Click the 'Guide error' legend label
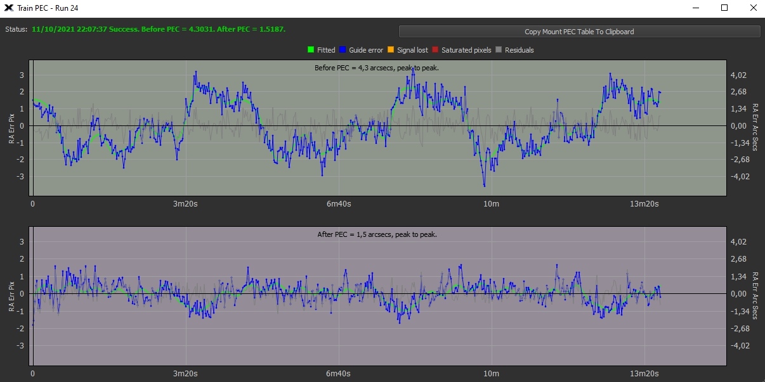The height and width of the screenshot is (382, 765). 366,50
